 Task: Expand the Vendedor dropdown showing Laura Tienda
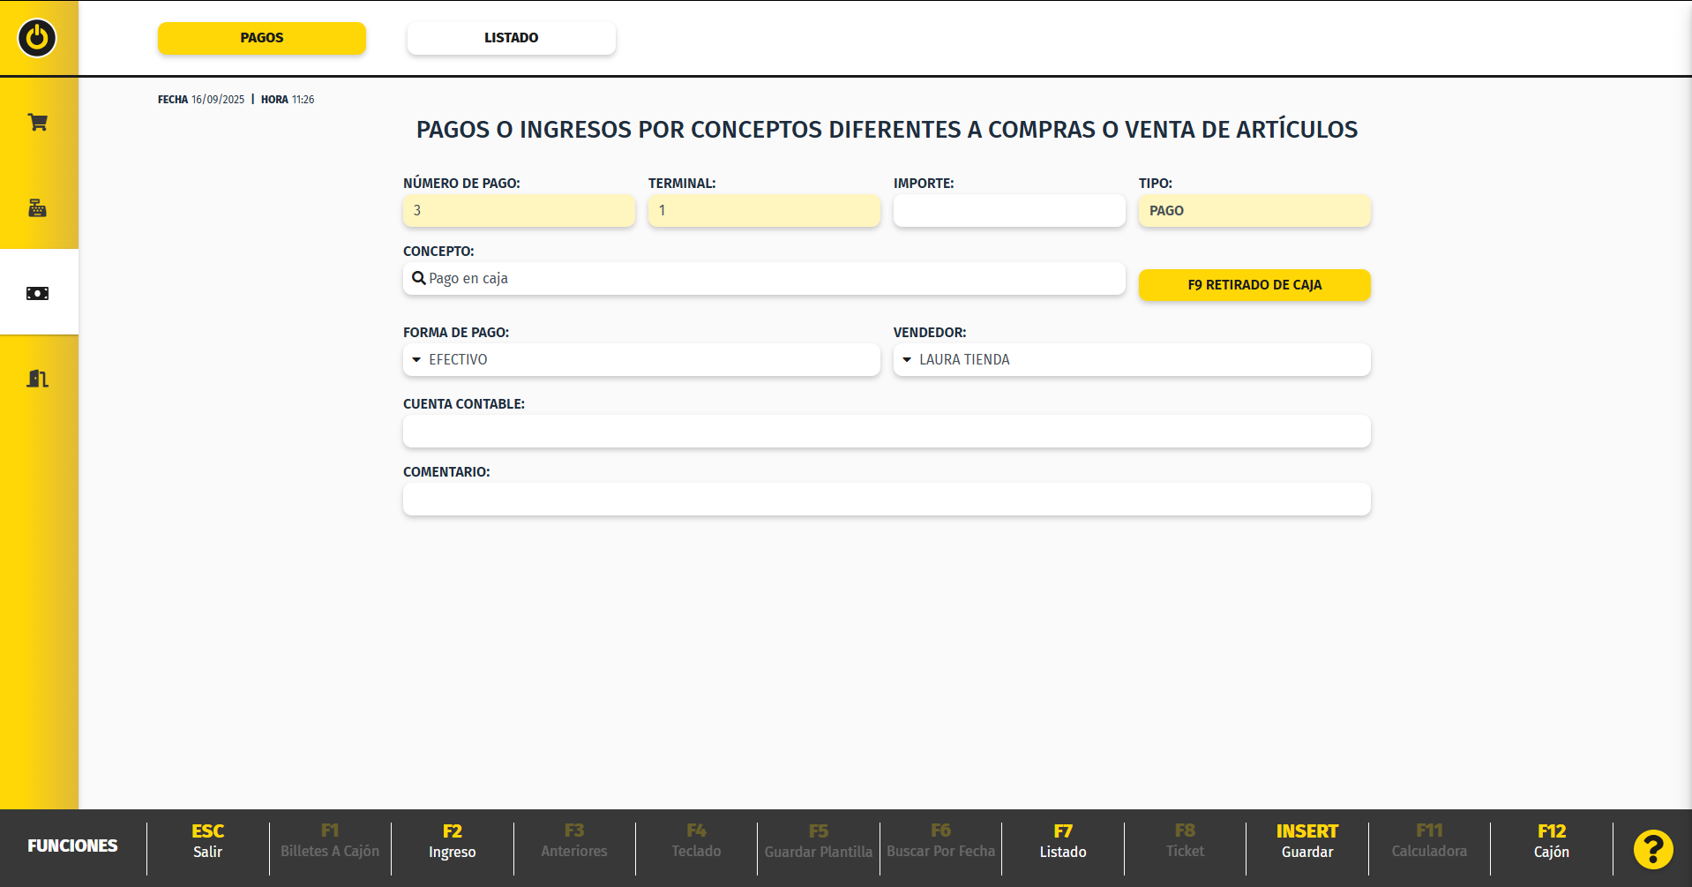coord(1131,360)
